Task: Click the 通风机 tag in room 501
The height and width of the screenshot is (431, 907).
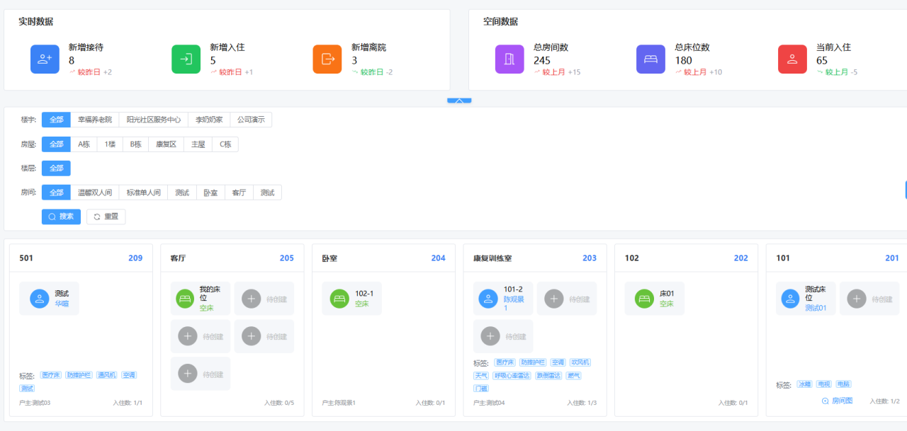Action: click(106, 375)
